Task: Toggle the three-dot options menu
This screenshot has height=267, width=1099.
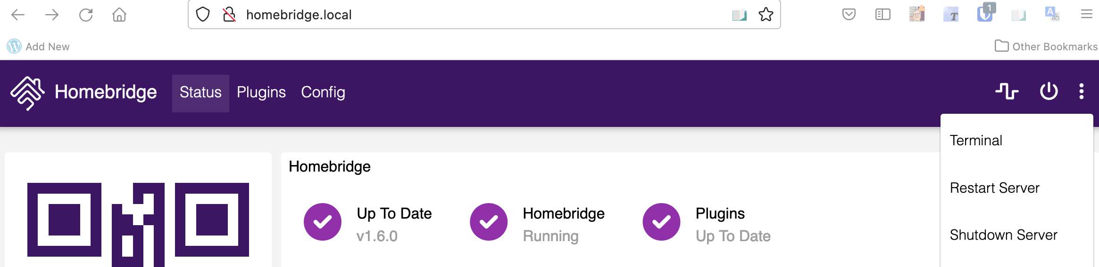Action: click(1081, 91)
